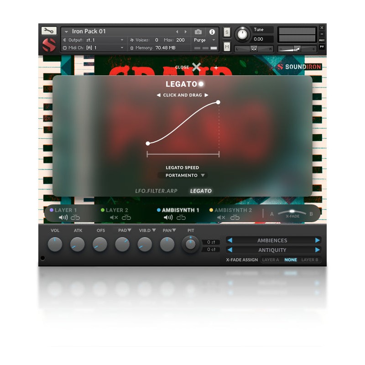Switch to the LFO.FILTER.ARP tab

tap(157, 191)
